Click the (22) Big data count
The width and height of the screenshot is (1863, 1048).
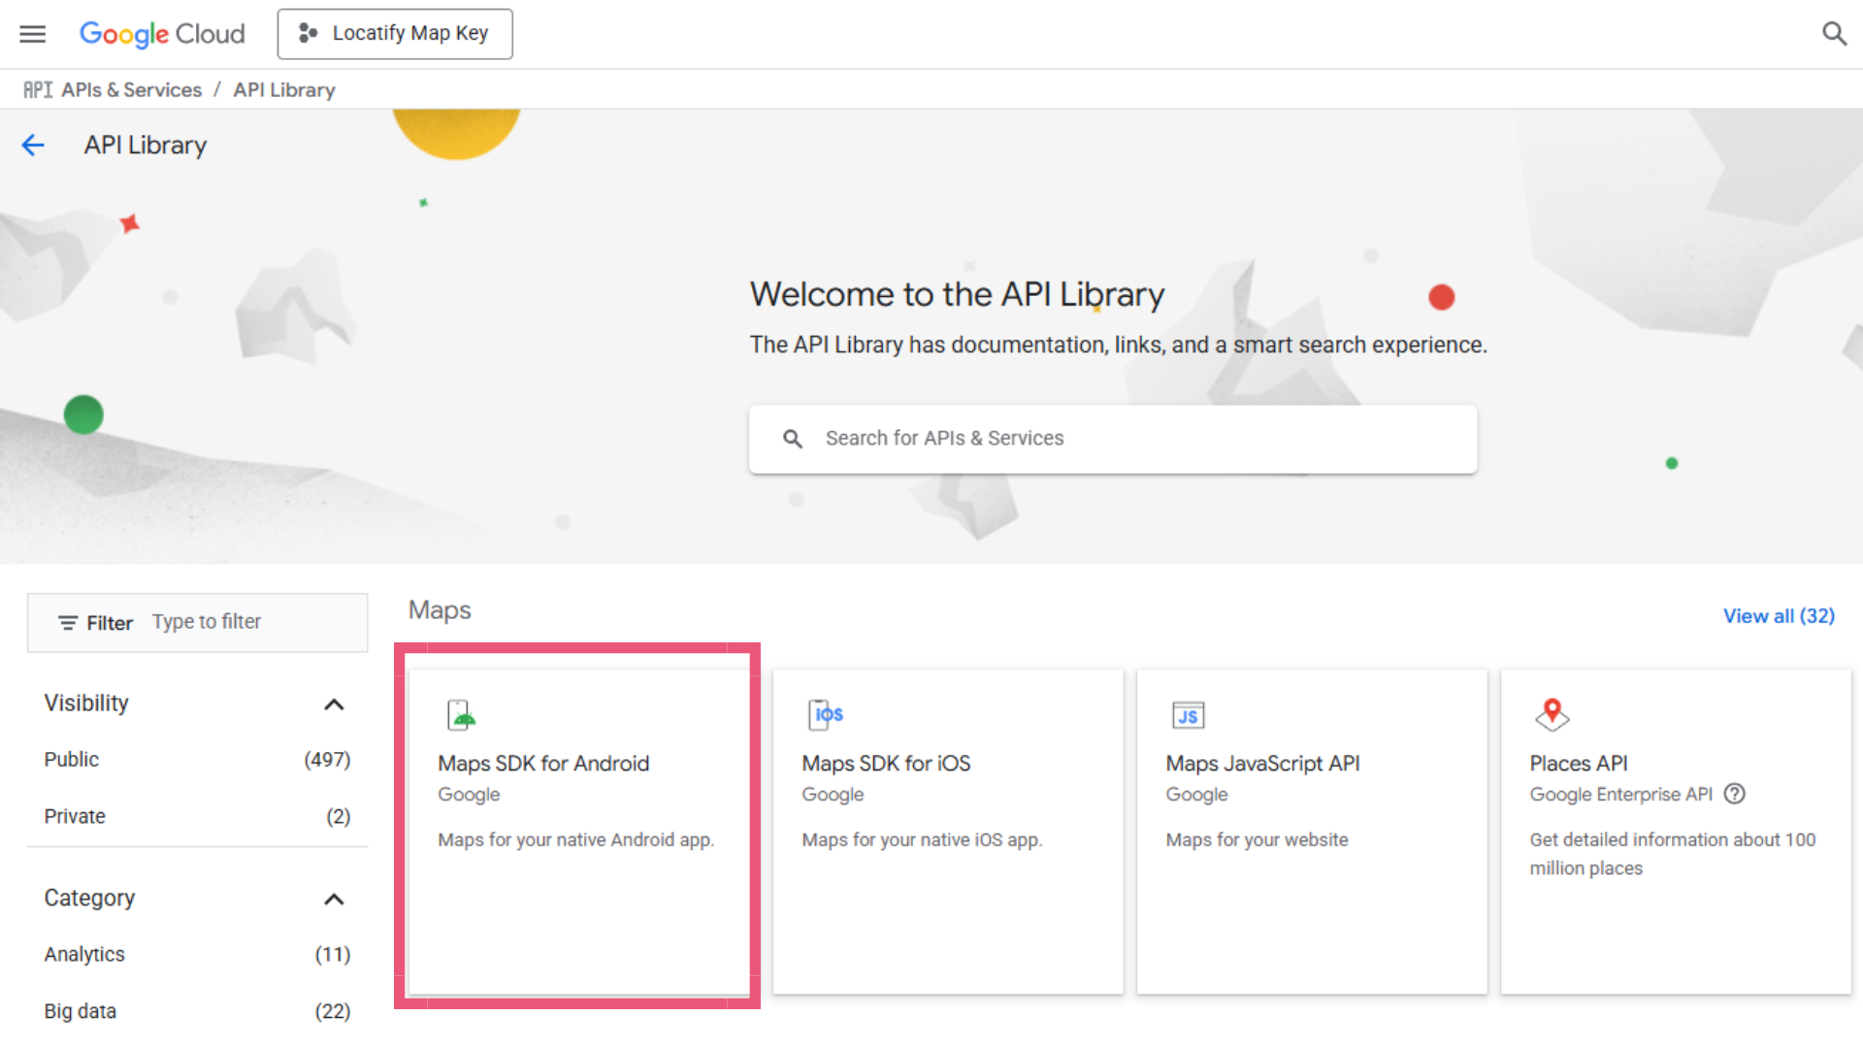(x=332, y=1011)
